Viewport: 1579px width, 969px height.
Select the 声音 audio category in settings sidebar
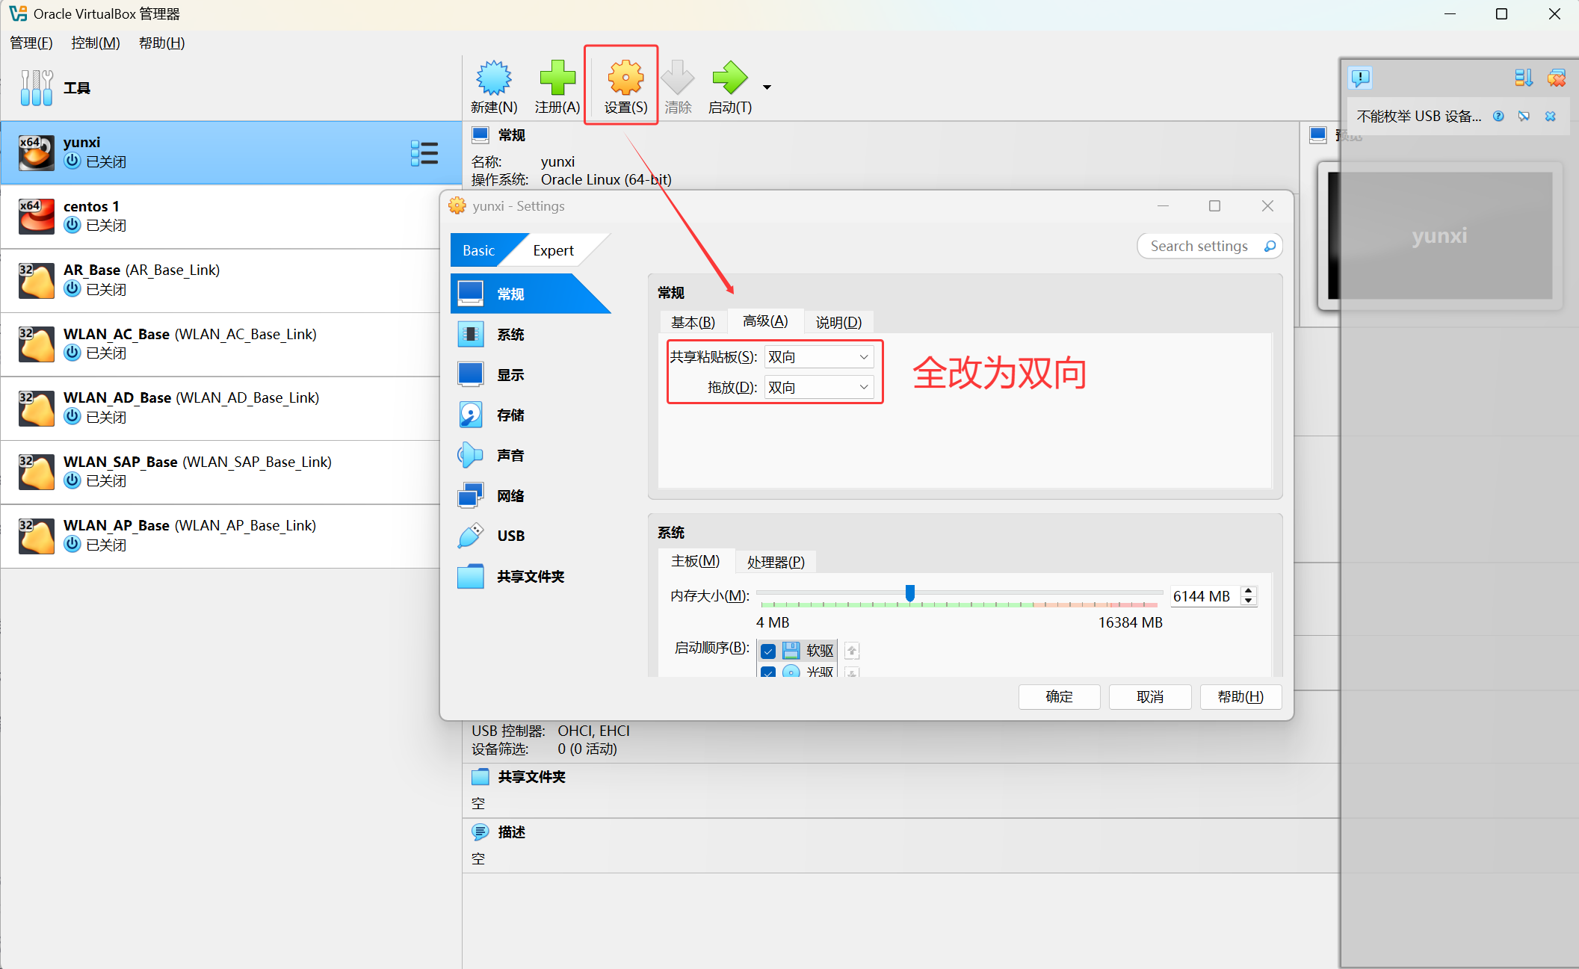pos(529,455)
